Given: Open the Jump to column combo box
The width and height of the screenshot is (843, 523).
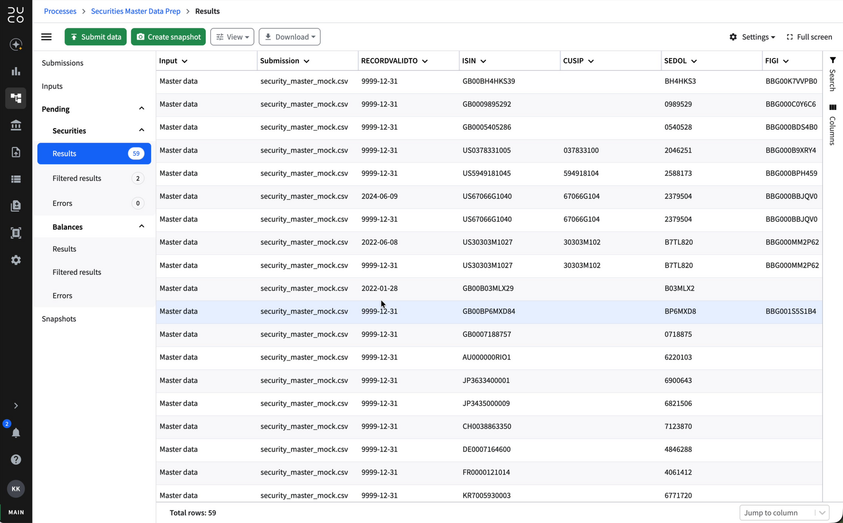Looking at the screenshot, I should click(x=785, y=512).
